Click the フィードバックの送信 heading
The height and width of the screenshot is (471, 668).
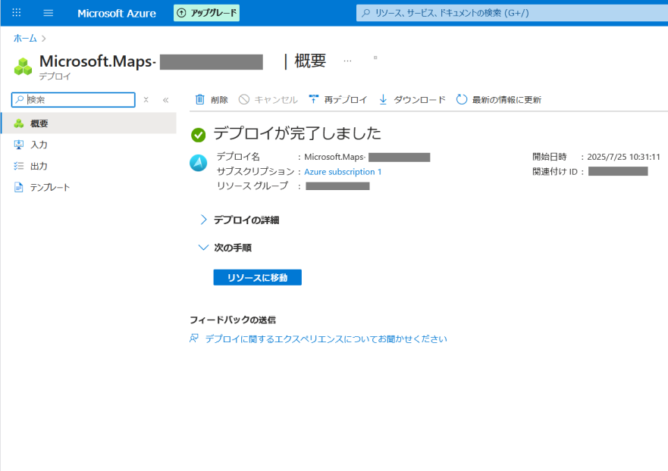pos(233,320)
